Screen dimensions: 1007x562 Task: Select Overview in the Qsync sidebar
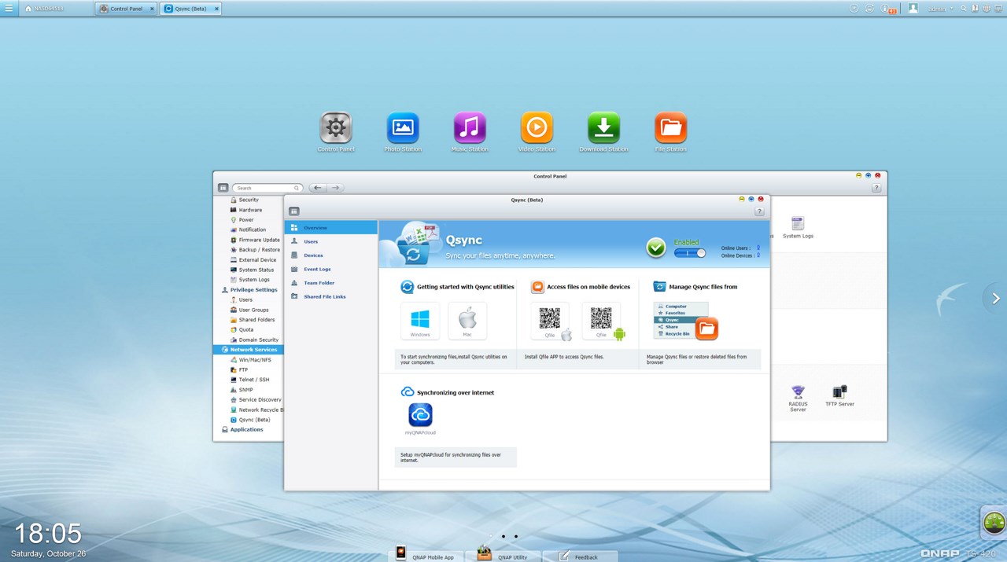click(x=331, y=228)
